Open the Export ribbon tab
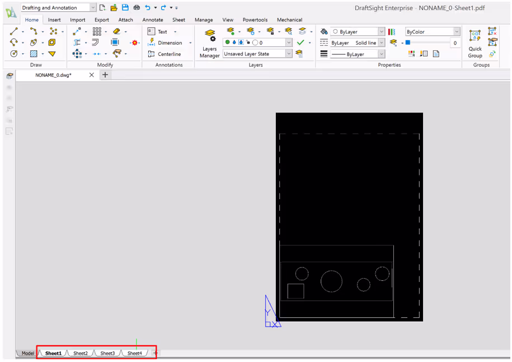This screenshot has height=362, width=512. coord(101,20)
